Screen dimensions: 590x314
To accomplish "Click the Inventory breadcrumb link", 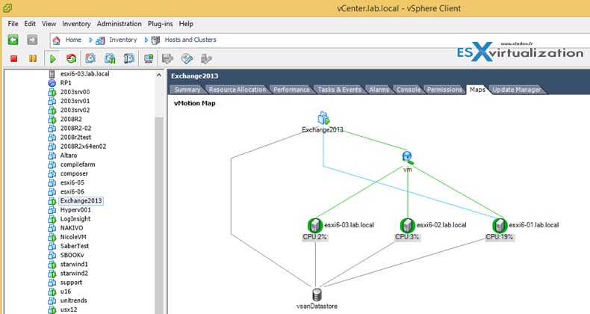I will click(123, 40).
